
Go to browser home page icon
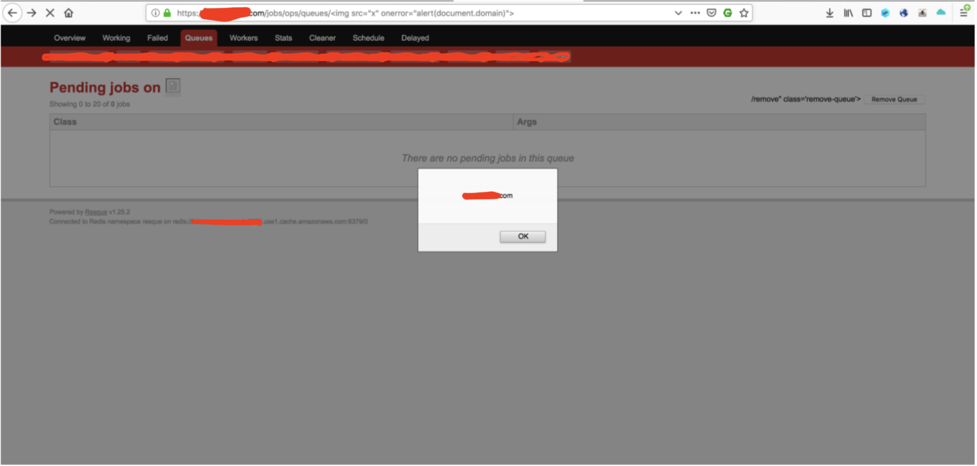pos(68,13)
